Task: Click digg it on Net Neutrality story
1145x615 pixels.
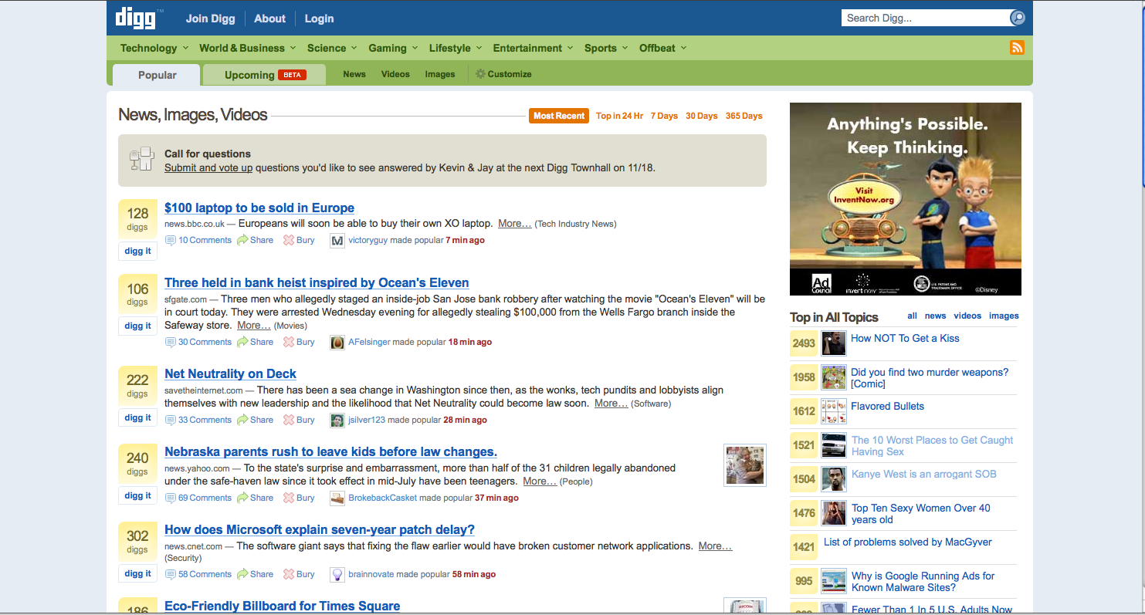Action: click(x=137, y=417)
